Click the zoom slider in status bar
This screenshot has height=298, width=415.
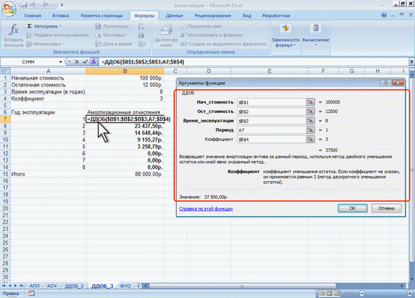point(386,293)
